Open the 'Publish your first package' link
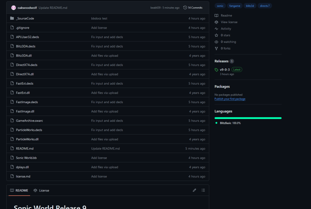The height and width of the screenshot is (209, 311). [x=230, y=99]
